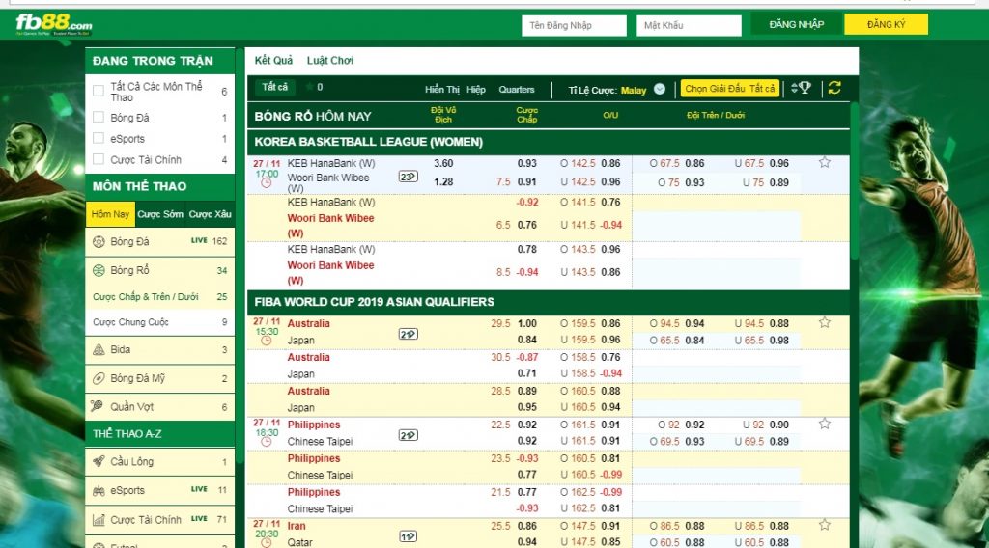Open the Philippines match more bets icon
Image resolution: width=989 pixels, height=548 pixels.
coord(409,435)
